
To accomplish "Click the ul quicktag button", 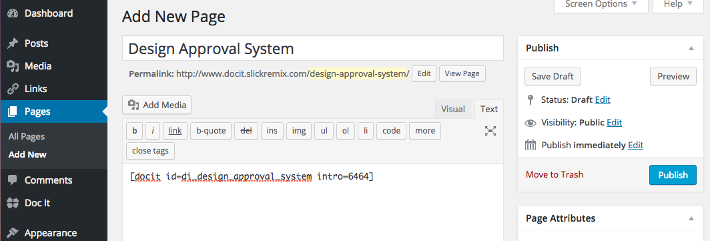I will tap(324, 131).
